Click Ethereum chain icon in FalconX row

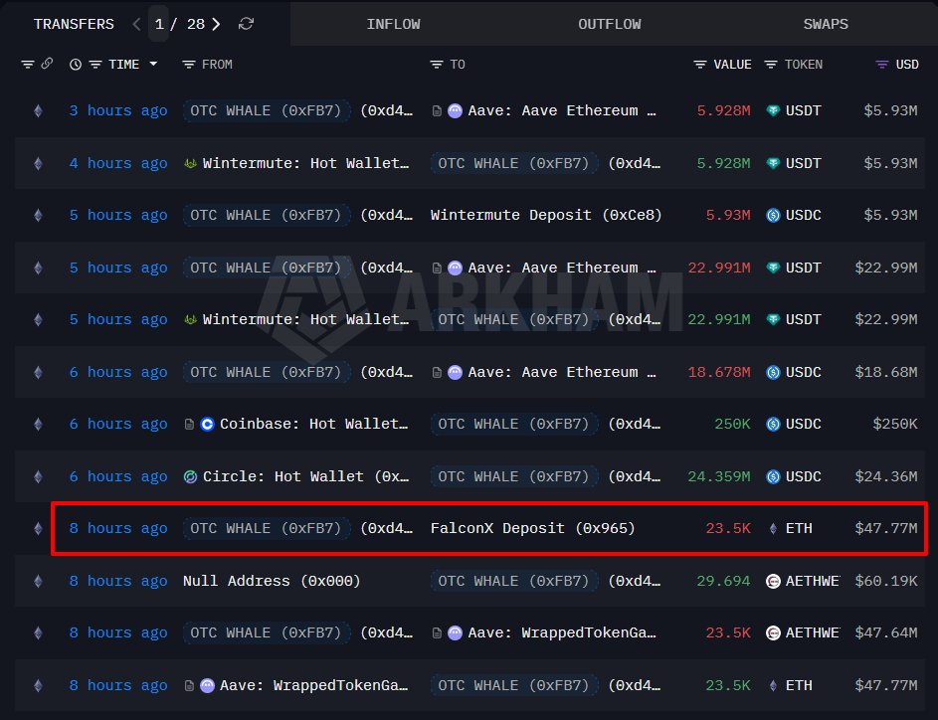click(38, 528)
